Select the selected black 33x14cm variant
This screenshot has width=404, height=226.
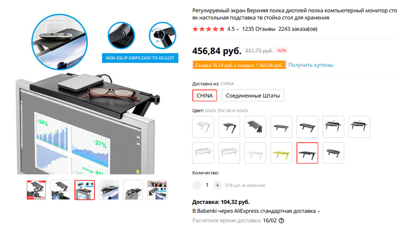point(307,153)
